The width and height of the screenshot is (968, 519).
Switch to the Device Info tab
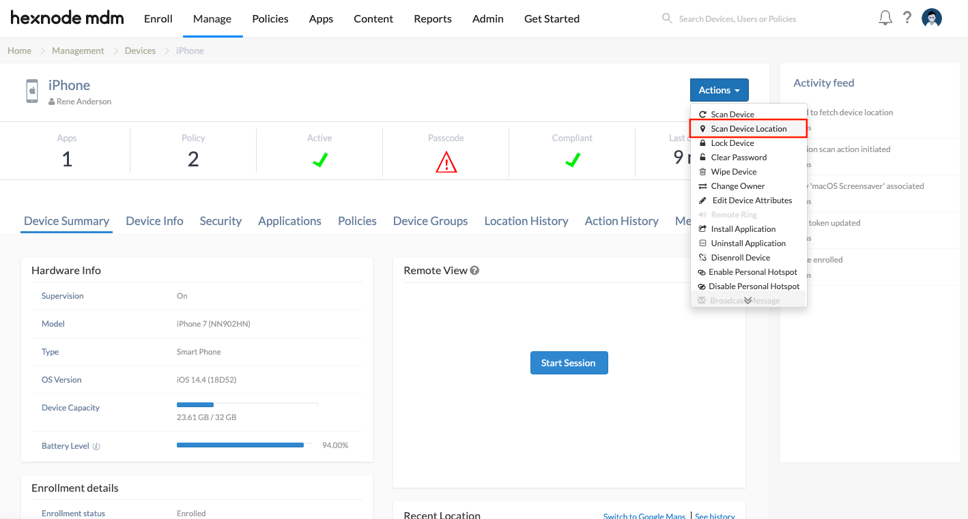(154, 221)
